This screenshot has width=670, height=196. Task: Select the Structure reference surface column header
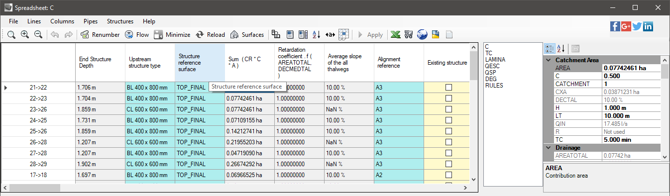pyautogui.click(x=200, y=63)
